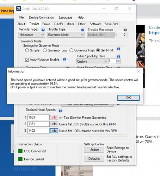
Task: Switch to the Software tab
Action: click(96, 24)
